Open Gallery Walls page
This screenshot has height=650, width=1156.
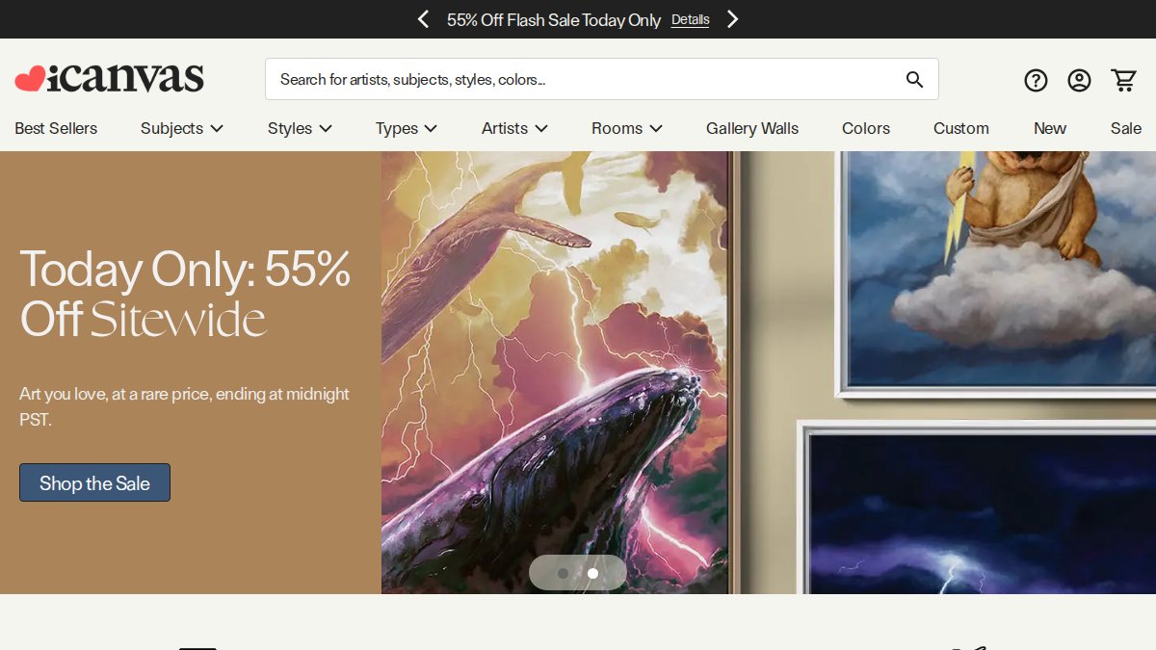752,128
